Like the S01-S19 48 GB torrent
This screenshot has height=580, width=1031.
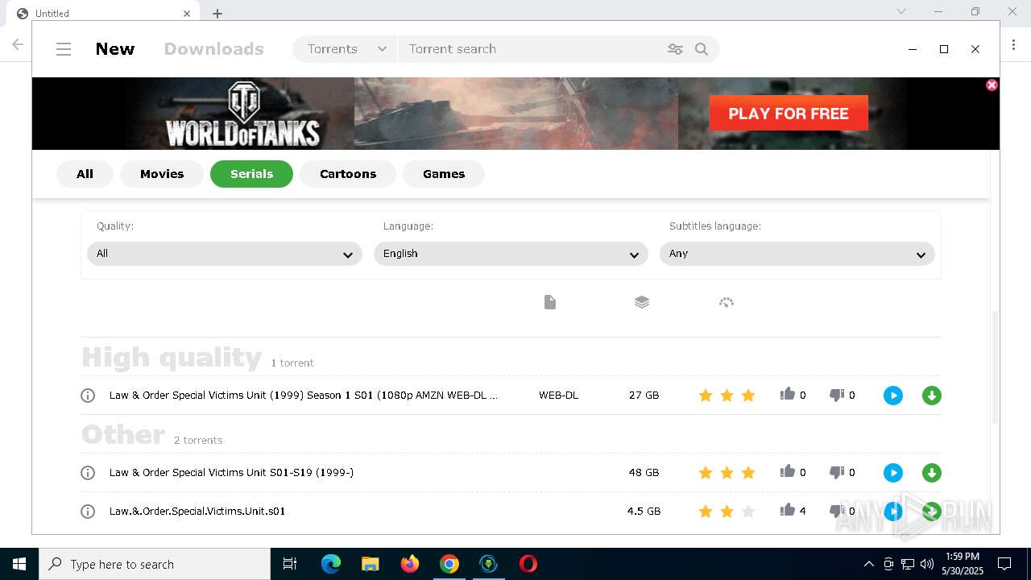(x=788, y=471)
